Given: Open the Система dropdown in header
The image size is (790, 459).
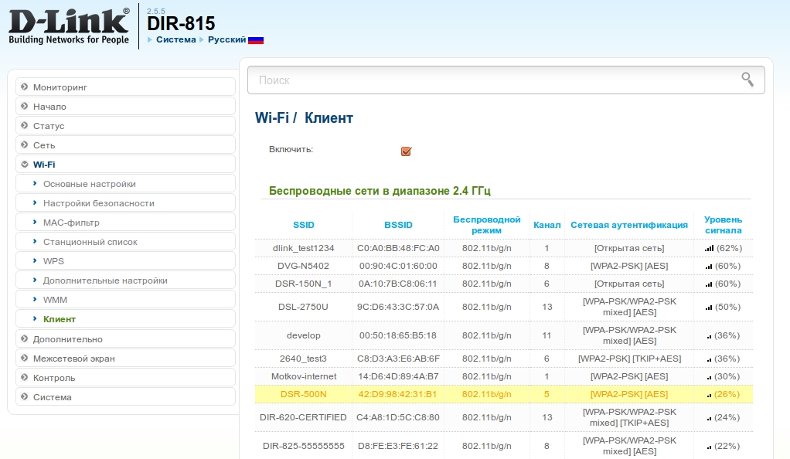Looking at the screenshot, I should click(175, 39).
